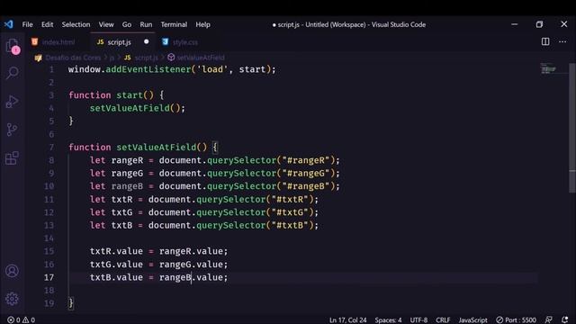Click 'rangeG.value' on line 16

(191, 265)
